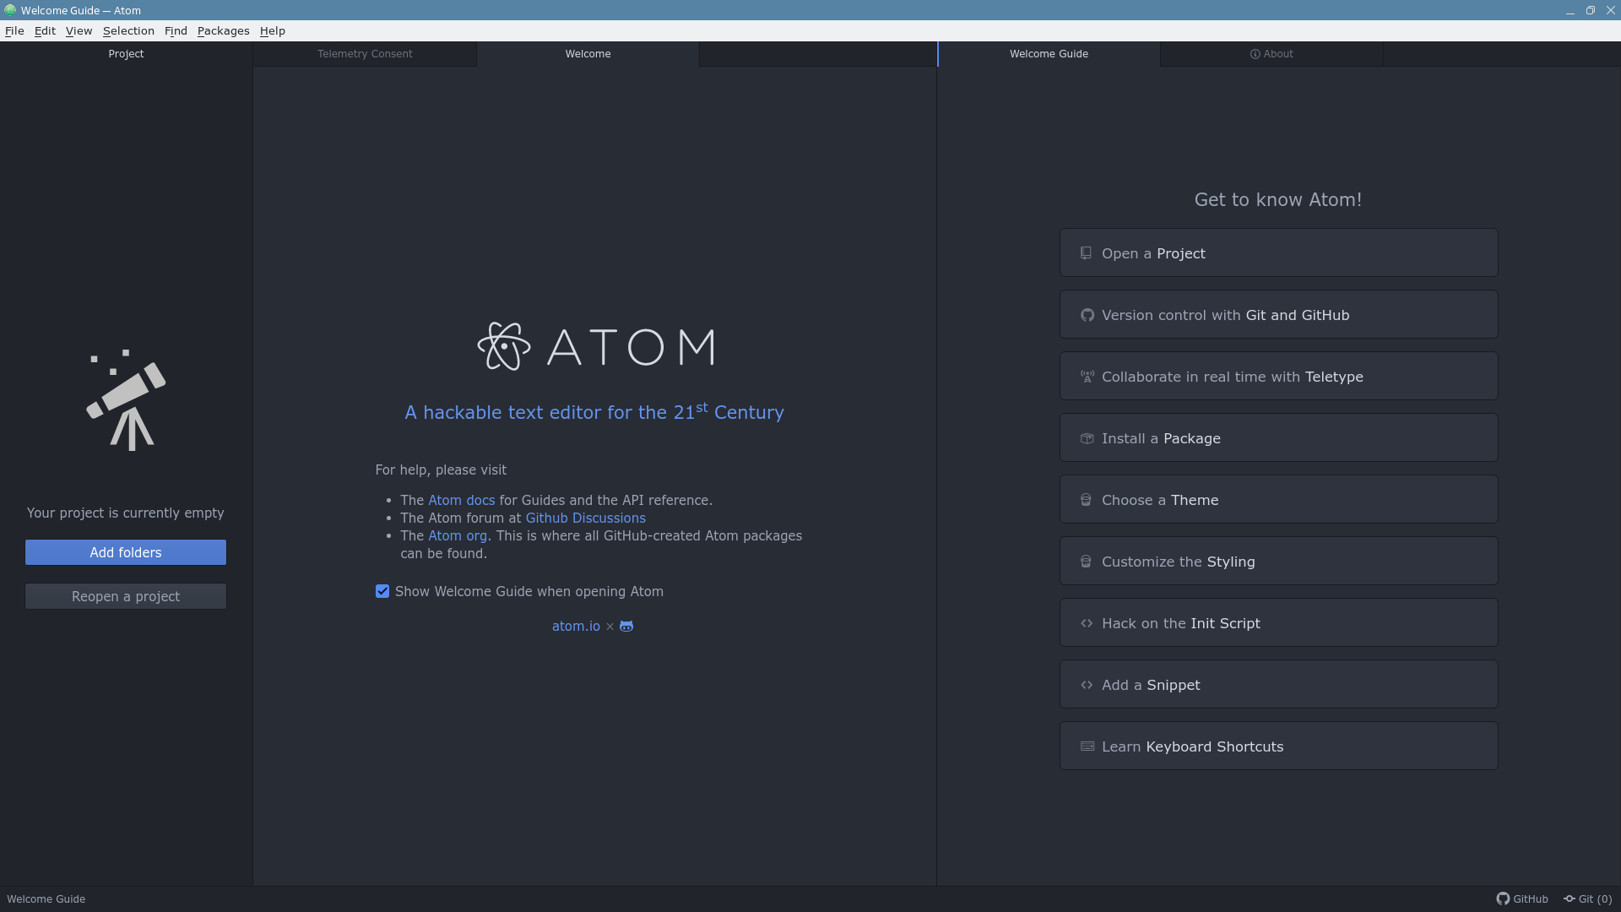Click 'A hackable text editor' tagline

point(594,411)
